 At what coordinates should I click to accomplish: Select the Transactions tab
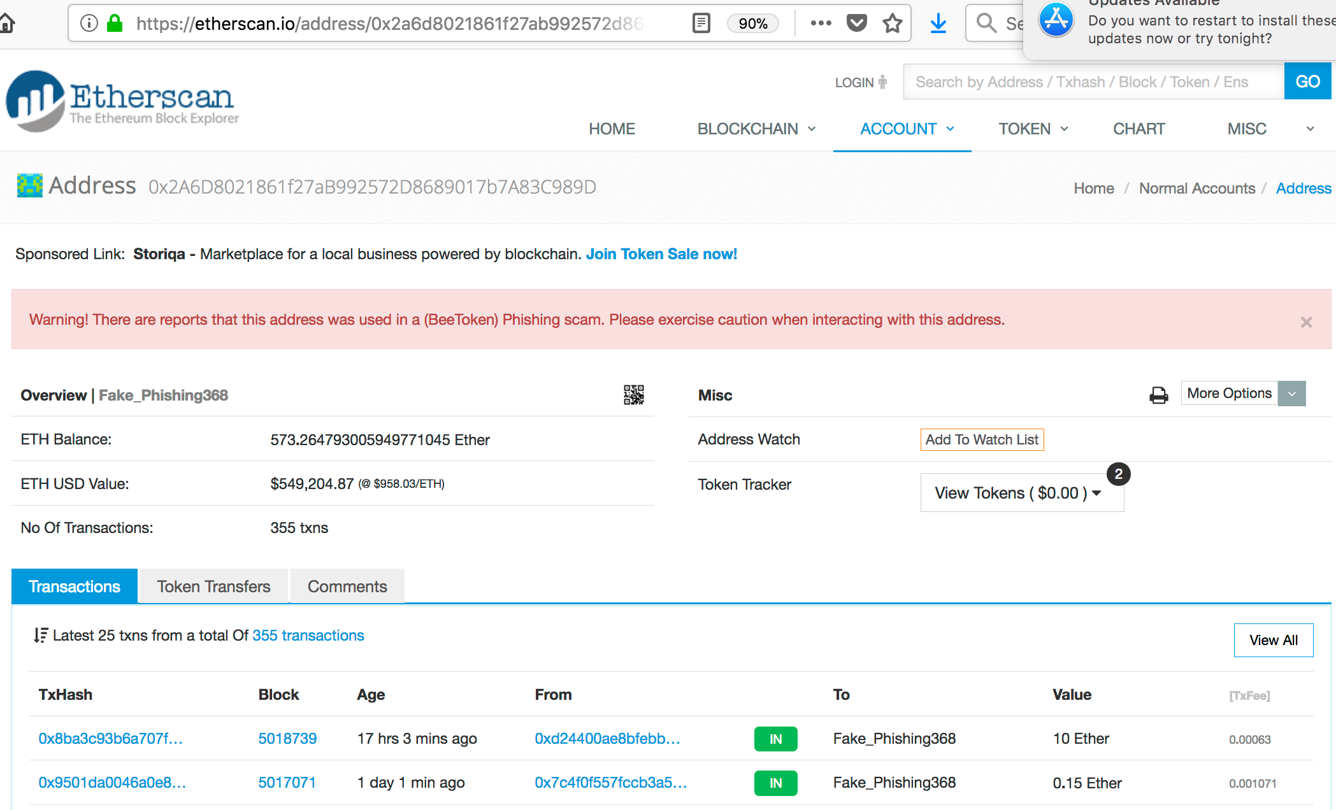[x=75, y=586]
